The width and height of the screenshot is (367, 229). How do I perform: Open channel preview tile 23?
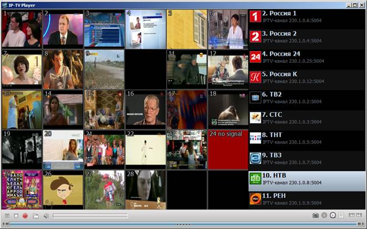tap(187, 150)
